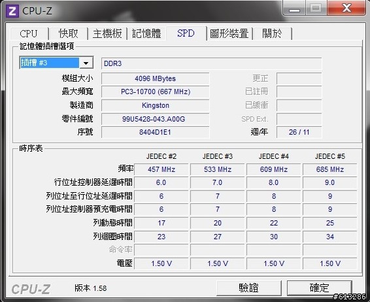This screenshot has height=302, width=370.
Task: Click the 列位址至行位址延遲時間 row label
Action: click(89, 196)
